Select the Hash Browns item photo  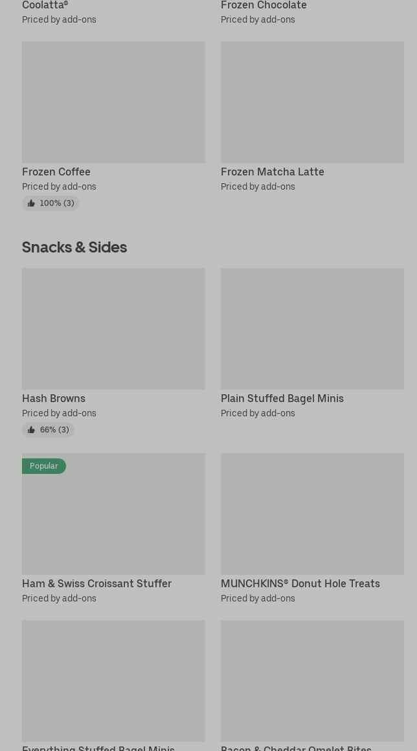click(x=113, y=329)
